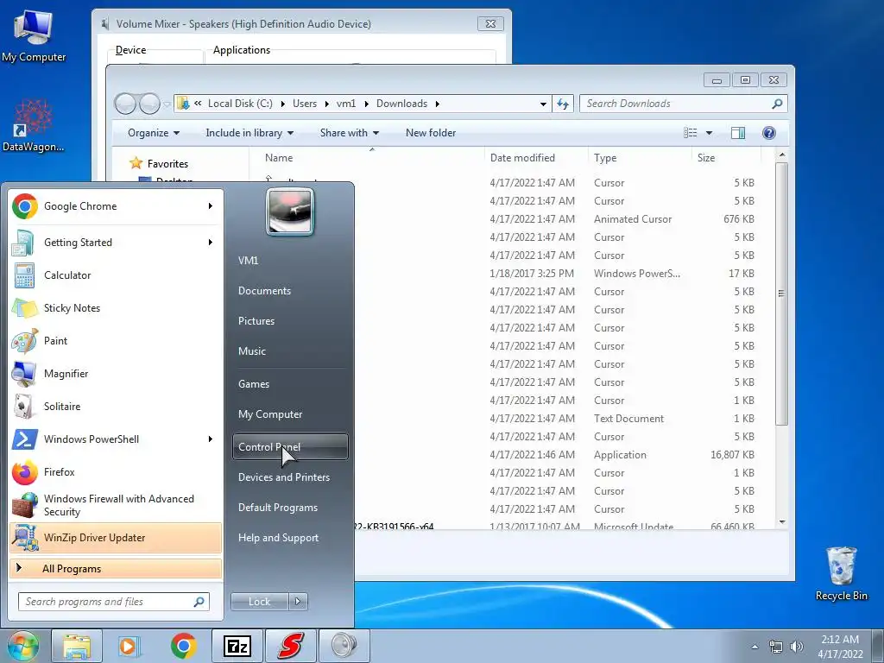
Task: Open Help and Support
Action: (x=290, y=538)
